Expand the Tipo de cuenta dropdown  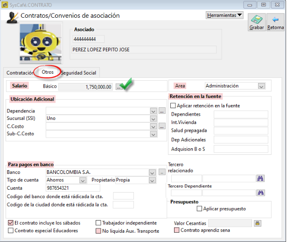83,180
